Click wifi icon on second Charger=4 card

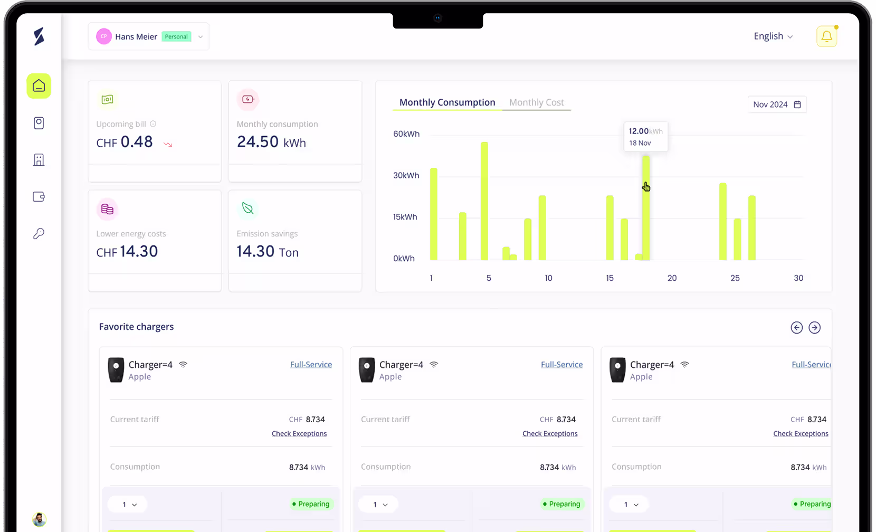pyautogui.click(x=434, y=365)
